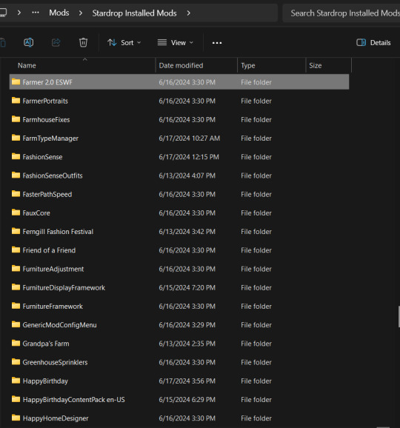This screenshot has width=400, height=428.
Task: Go to Mods breadcrumb folder
Action: click(x=59, y=13)
